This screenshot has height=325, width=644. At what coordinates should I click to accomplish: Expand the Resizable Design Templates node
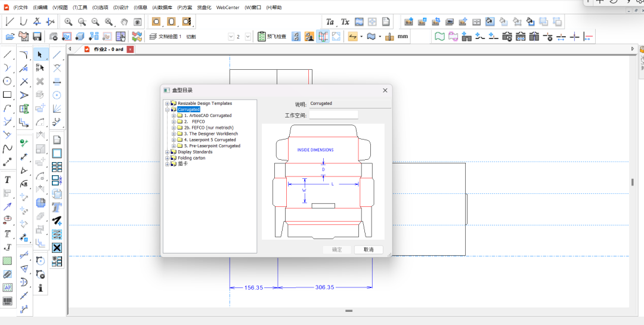(x=168, y=104)
